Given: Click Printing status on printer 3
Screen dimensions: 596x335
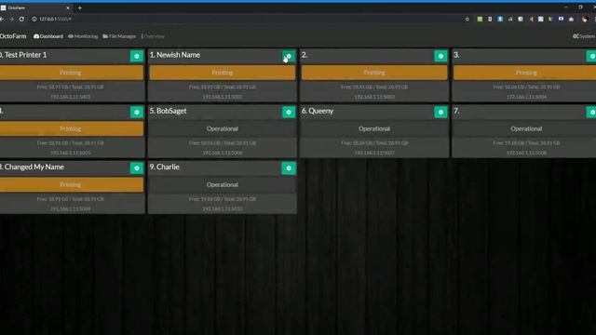Looking at the screenshot, I should [x=525, y=73].
